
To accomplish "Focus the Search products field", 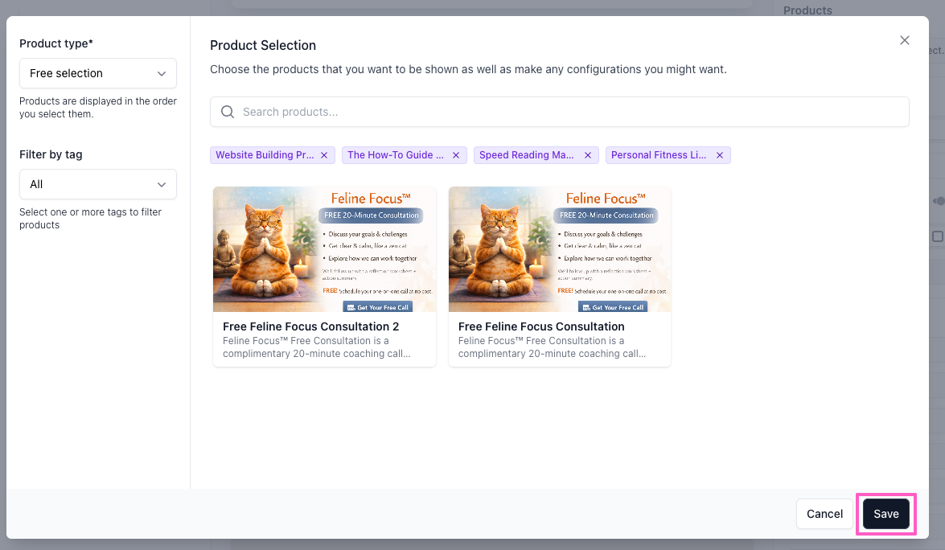I will 559,112.
